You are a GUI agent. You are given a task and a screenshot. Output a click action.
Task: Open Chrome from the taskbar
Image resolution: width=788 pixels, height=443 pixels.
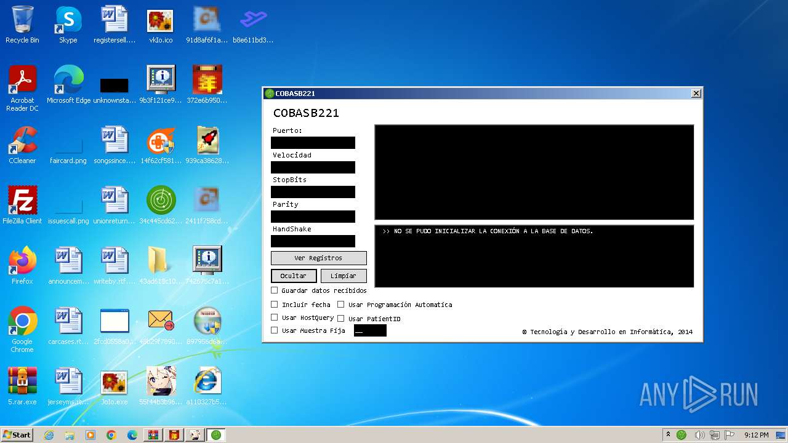111,435
